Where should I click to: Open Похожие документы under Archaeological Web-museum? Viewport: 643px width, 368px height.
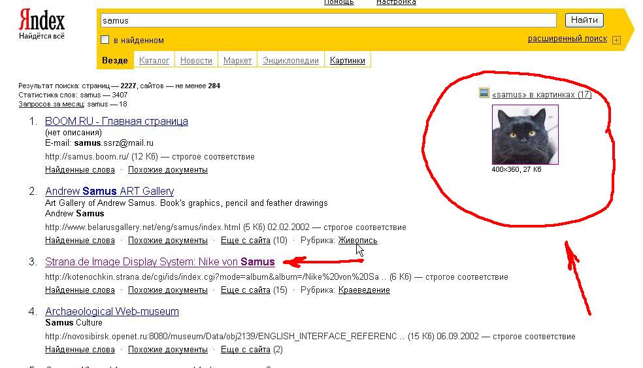point(168,350)
